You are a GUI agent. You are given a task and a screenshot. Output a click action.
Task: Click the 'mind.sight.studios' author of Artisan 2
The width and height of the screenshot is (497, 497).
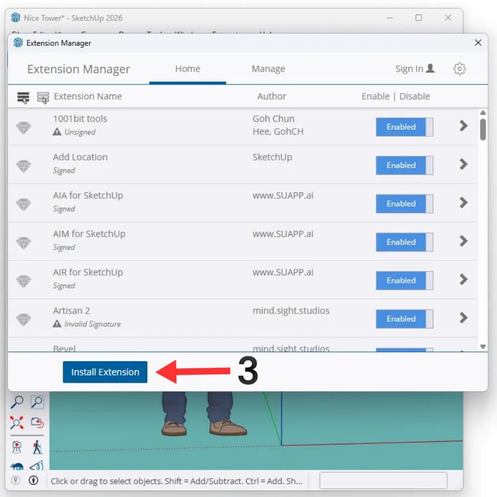(291, 311)
